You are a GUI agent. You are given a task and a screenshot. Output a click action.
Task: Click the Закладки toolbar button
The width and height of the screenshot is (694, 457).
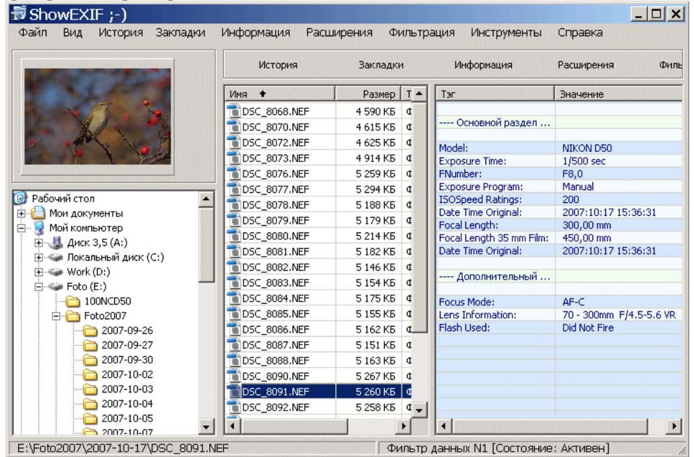tap(381, 65)
